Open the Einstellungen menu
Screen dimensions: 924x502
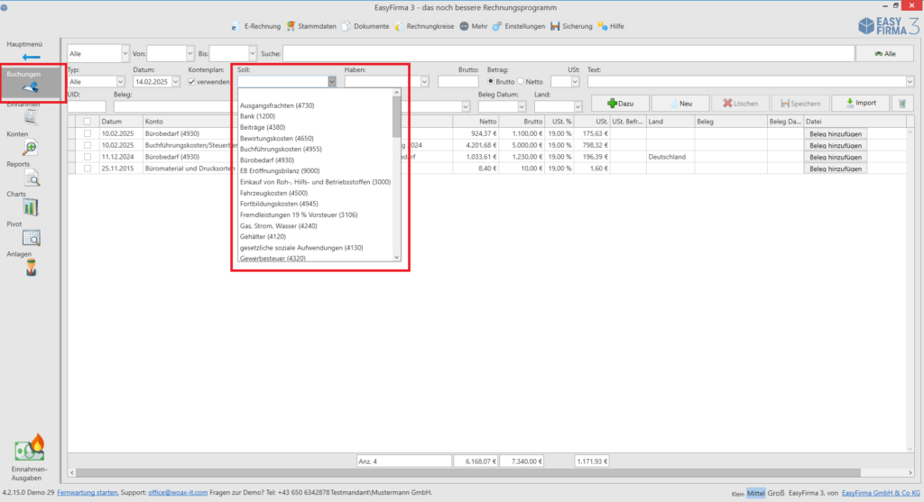(x=519, y=26)
